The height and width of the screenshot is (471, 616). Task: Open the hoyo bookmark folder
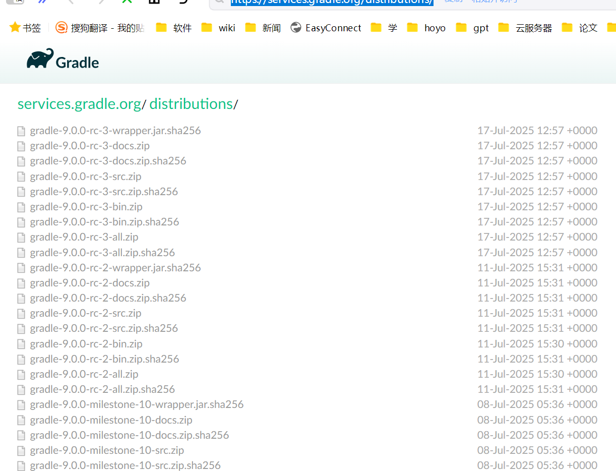[x=426, y=28]
